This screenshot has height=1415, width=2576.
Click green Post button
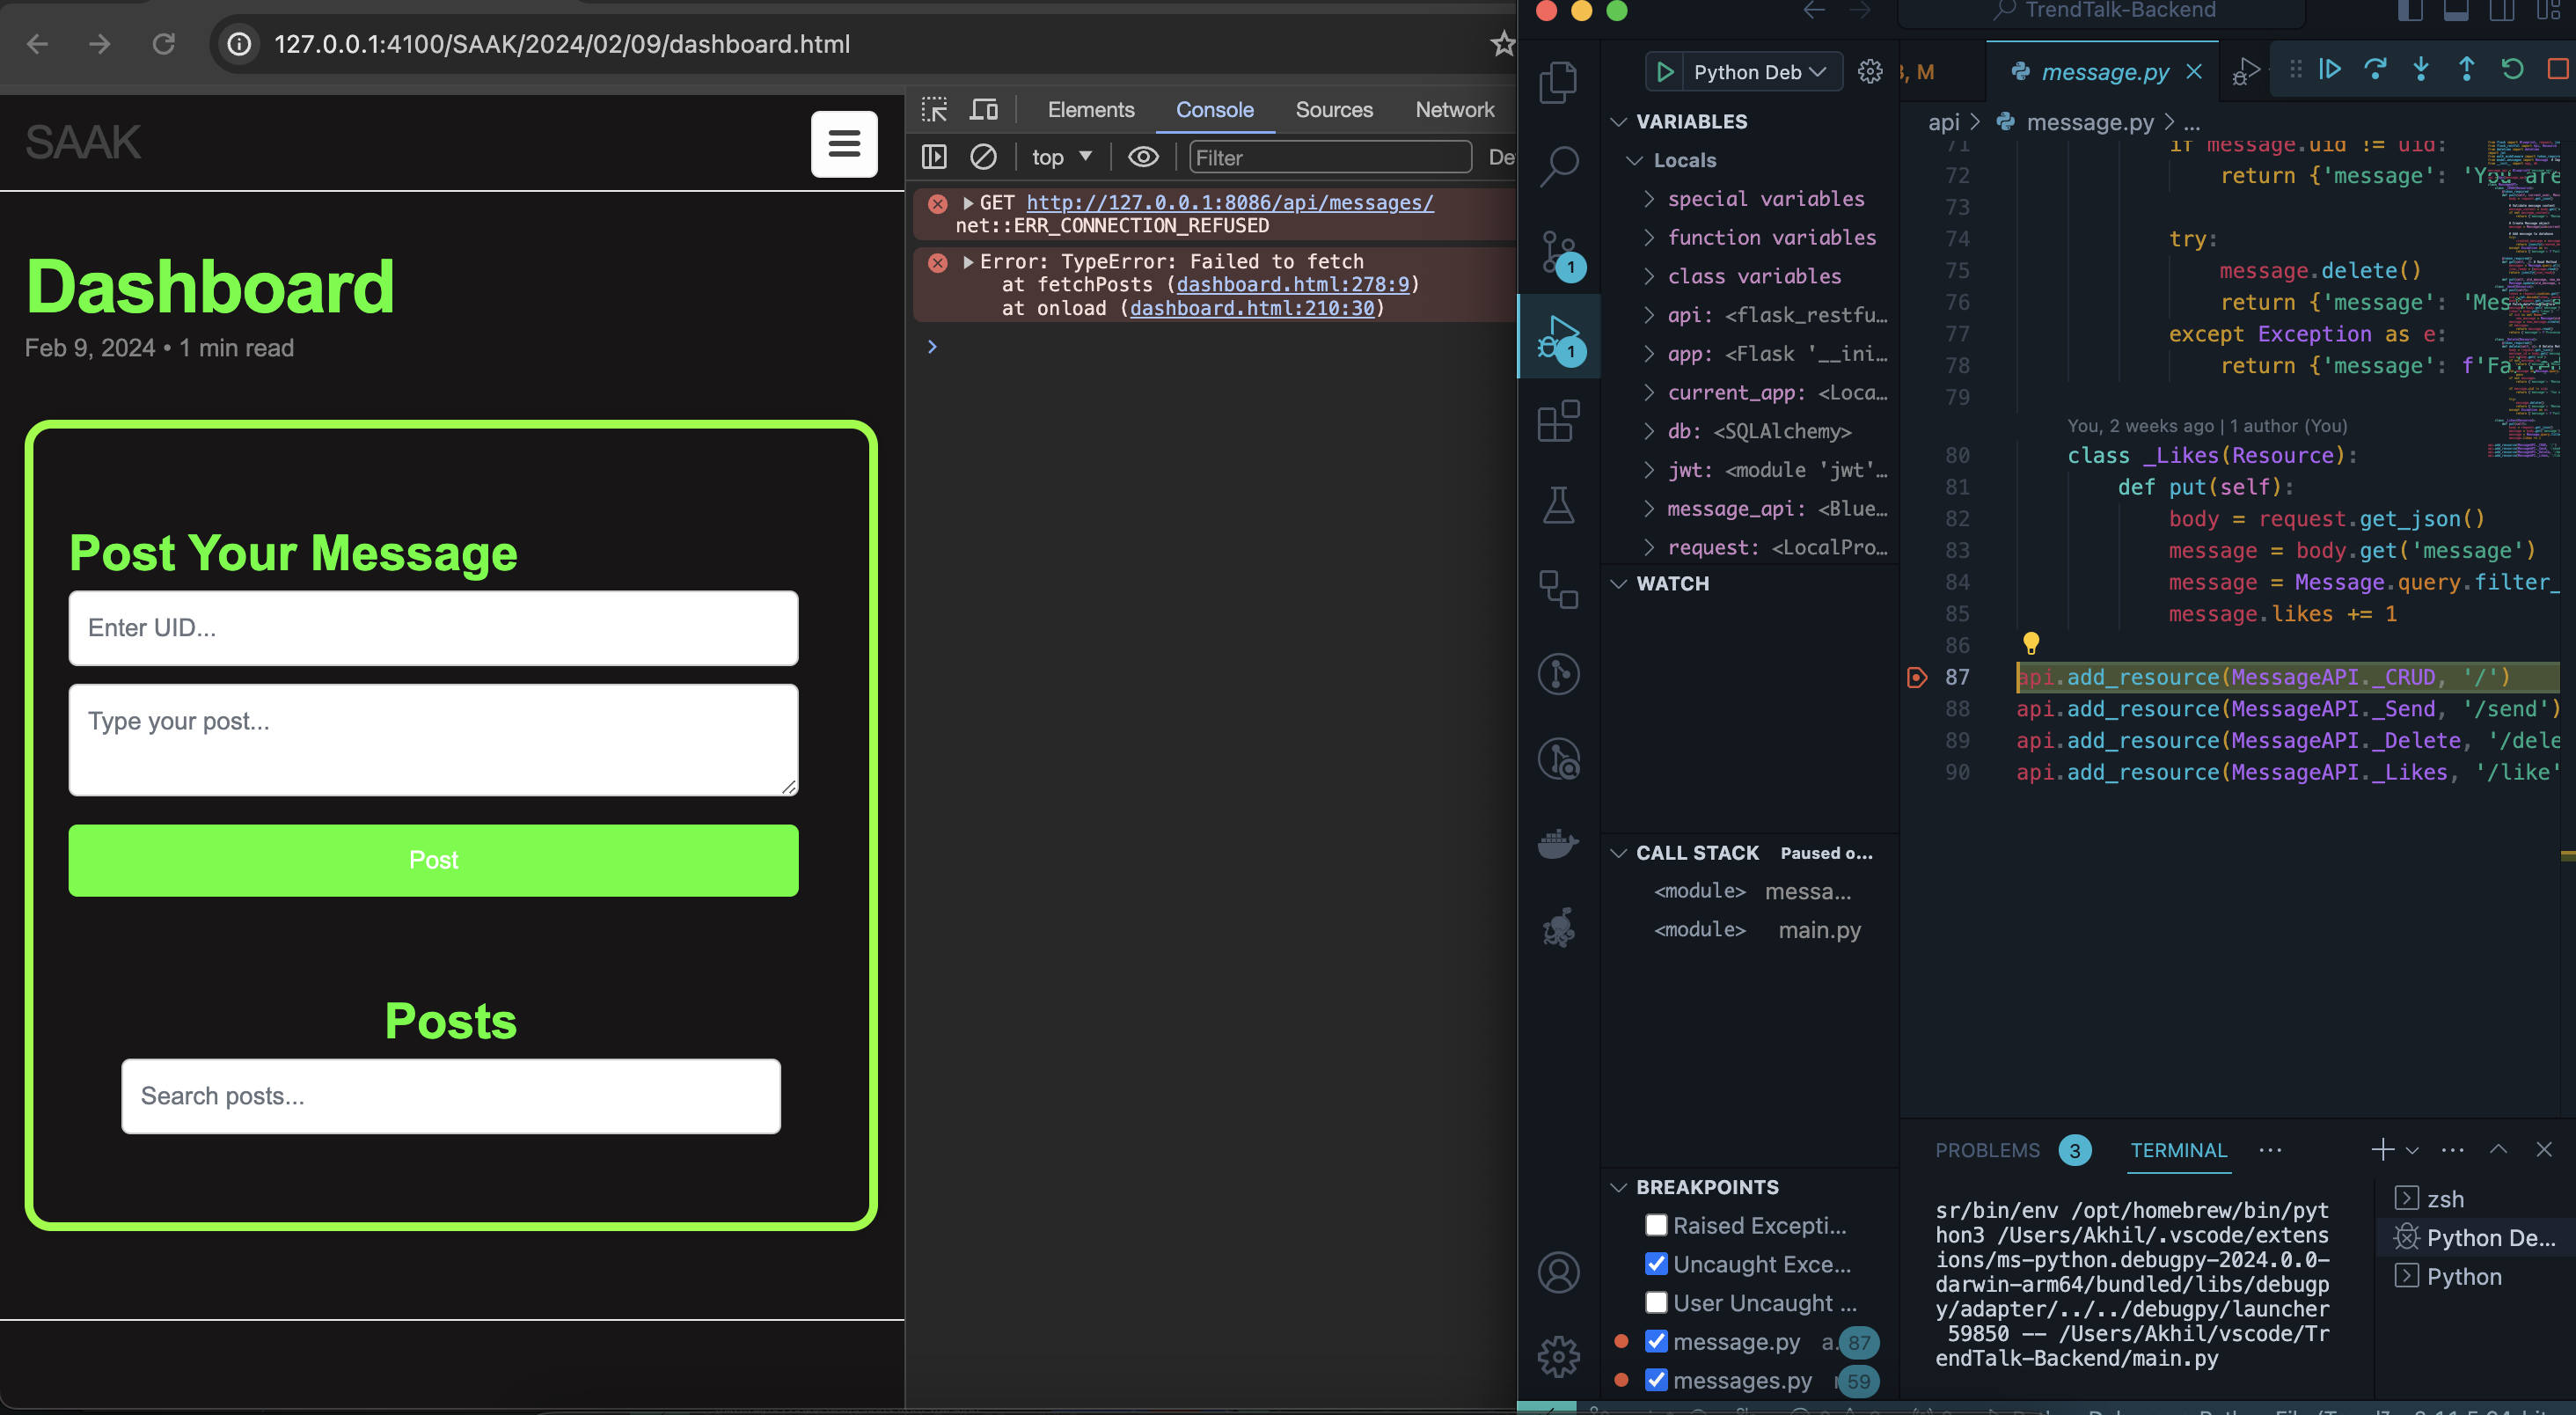(433, 860)
